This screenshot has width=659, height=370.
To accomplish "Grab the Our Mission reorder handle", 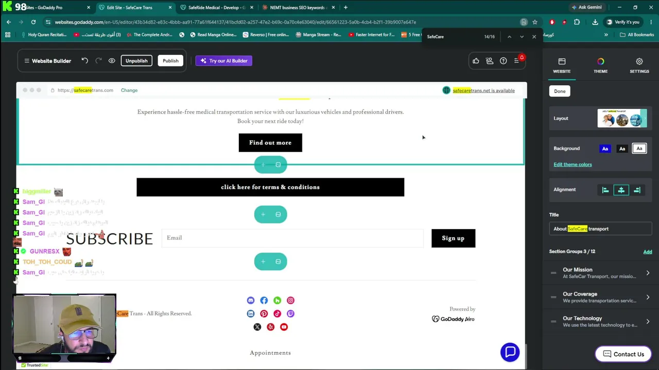I will tap(553, 273).
